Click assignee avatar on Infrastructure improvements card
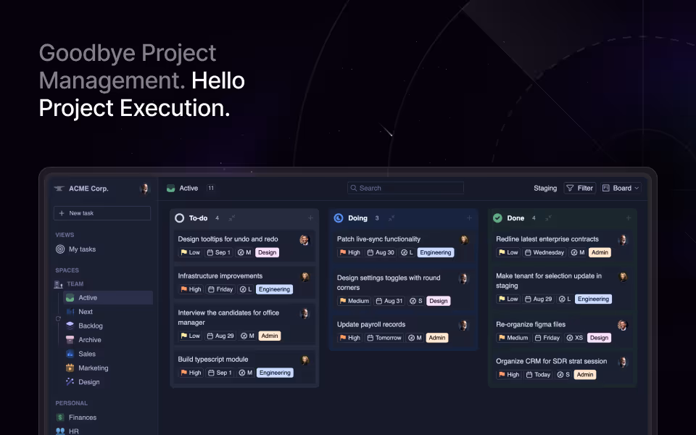 point(305,277)
